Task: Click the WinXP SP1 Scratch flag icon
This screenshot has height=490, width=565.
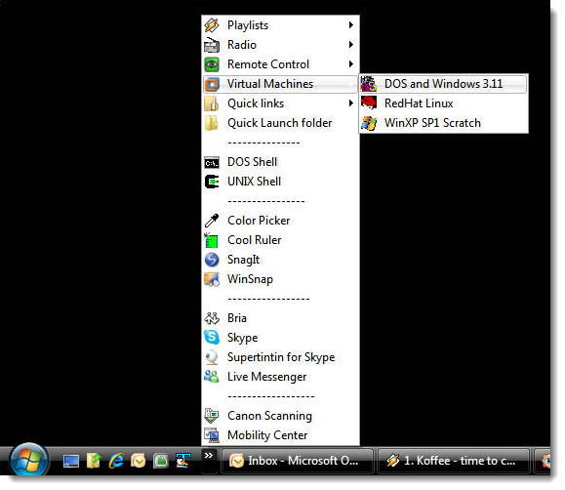Action: [369, 123]
